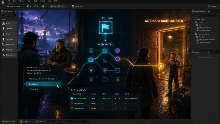The image size is (220, 124).
Task: Open the Settings dropdown
Action: [x=213, y=6]
